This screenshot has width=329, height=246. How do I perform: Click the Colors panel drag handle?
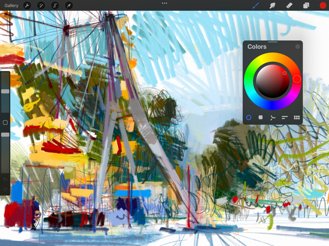tap(273, 42)
